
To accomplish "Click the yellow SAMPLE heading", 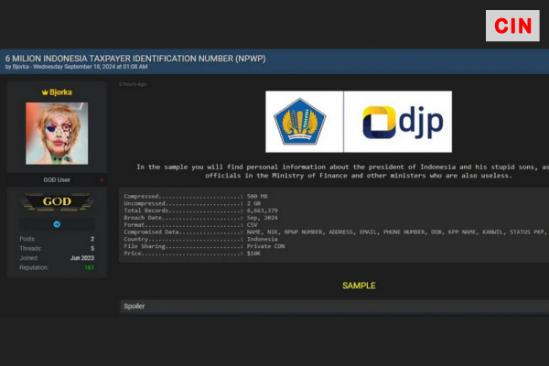I will [x=359, y=285].
